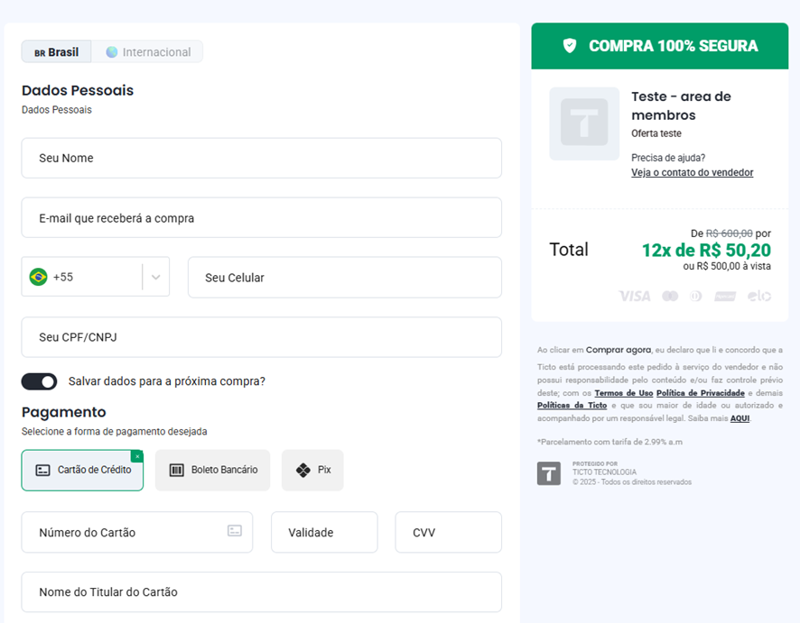Click the Elo card brand icon

point(759,296)
